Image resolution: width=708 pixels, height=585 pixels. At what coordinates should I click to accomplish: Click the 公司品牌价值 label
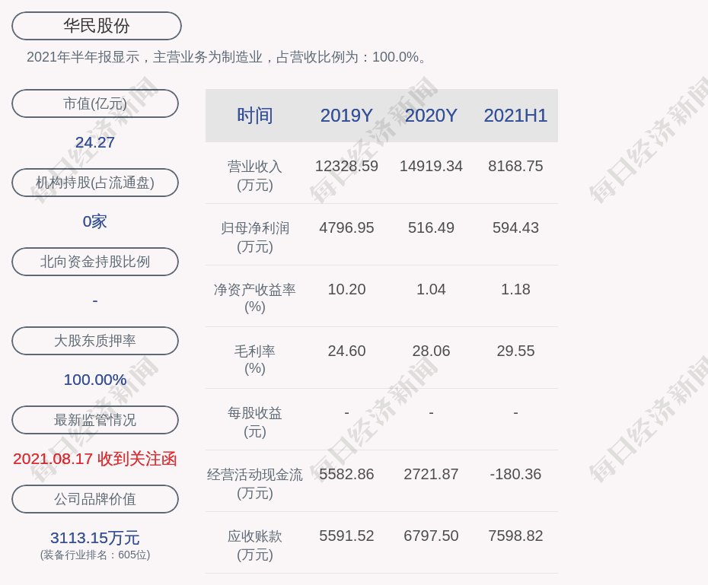tap(95, 499)
